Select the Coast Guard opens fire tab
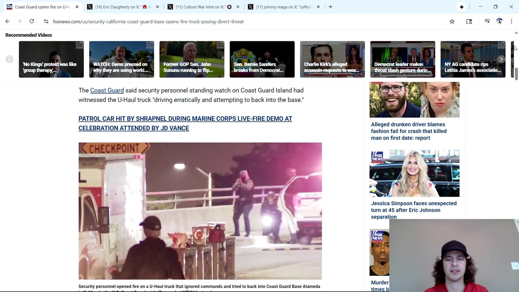Viewport: 519px width, 292px height. click(43, 7)
